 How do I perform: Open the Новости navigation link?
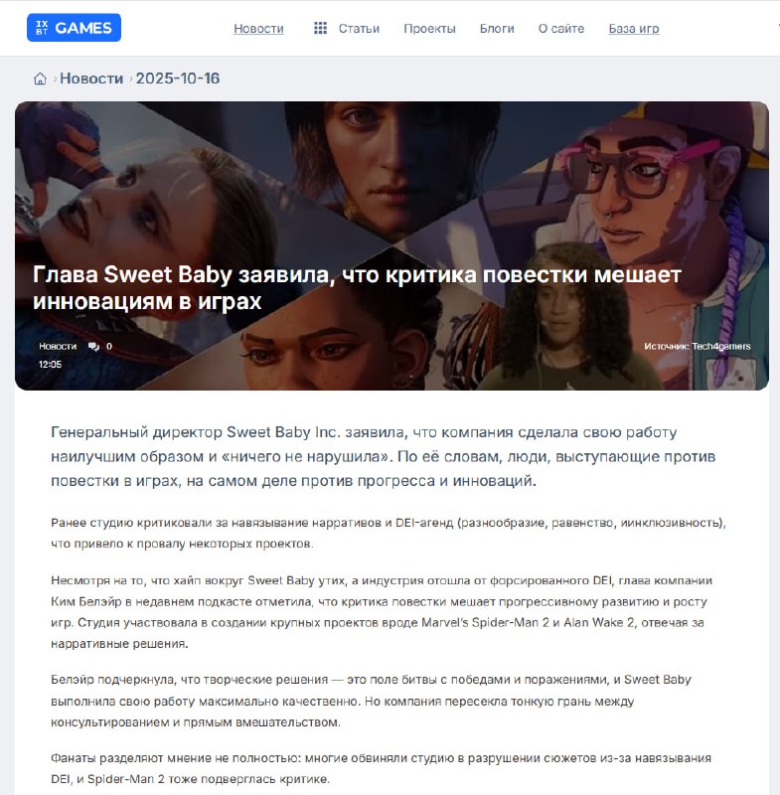point(258,29)
